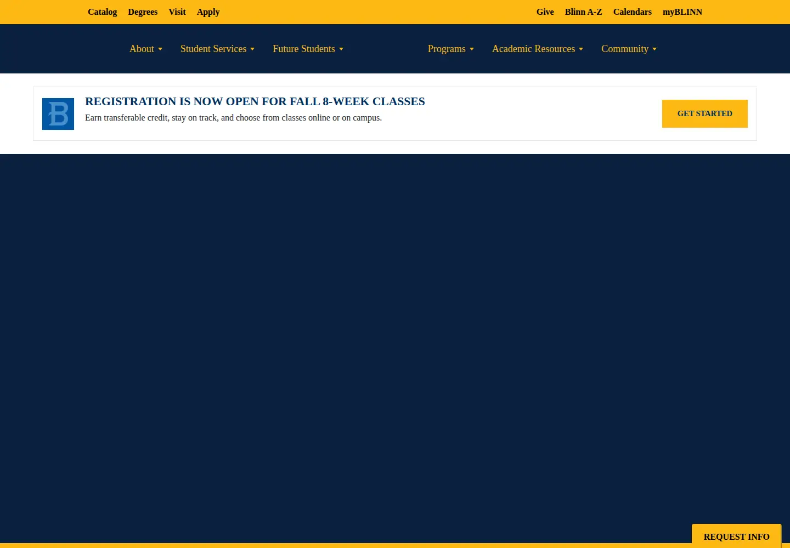Viewport: 790px width, 548px height.
Task: Open the Give link
Action: 545,12
